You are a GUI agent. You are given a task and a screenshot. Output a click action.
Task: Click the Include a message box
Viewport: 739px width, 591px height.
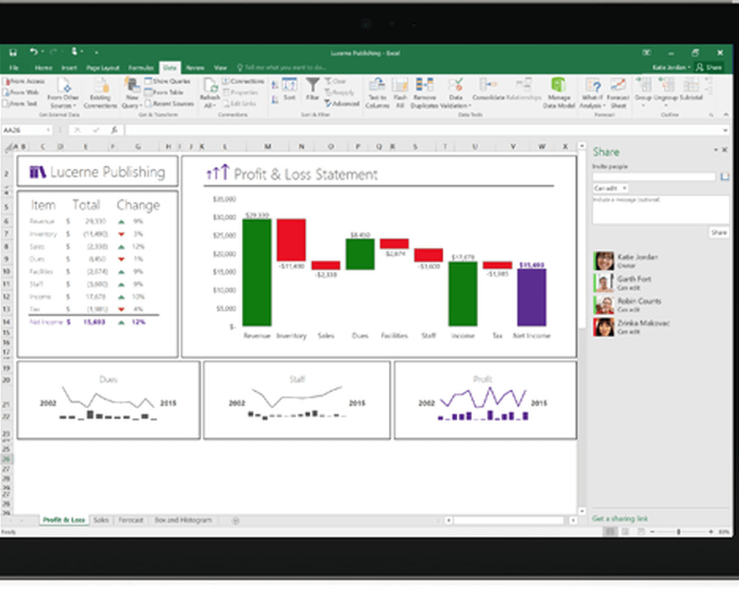click(660, 210)
